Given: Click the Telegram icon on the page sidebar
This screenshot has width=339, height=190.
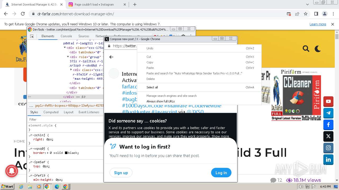Looking at the screenshot, I should pyautogui.click(x=328, y=113).
